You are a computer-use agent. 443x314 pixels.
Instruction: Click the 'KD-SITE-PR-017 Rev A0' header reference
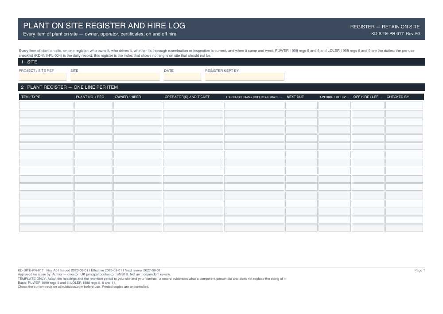click(x=396, y=34)
